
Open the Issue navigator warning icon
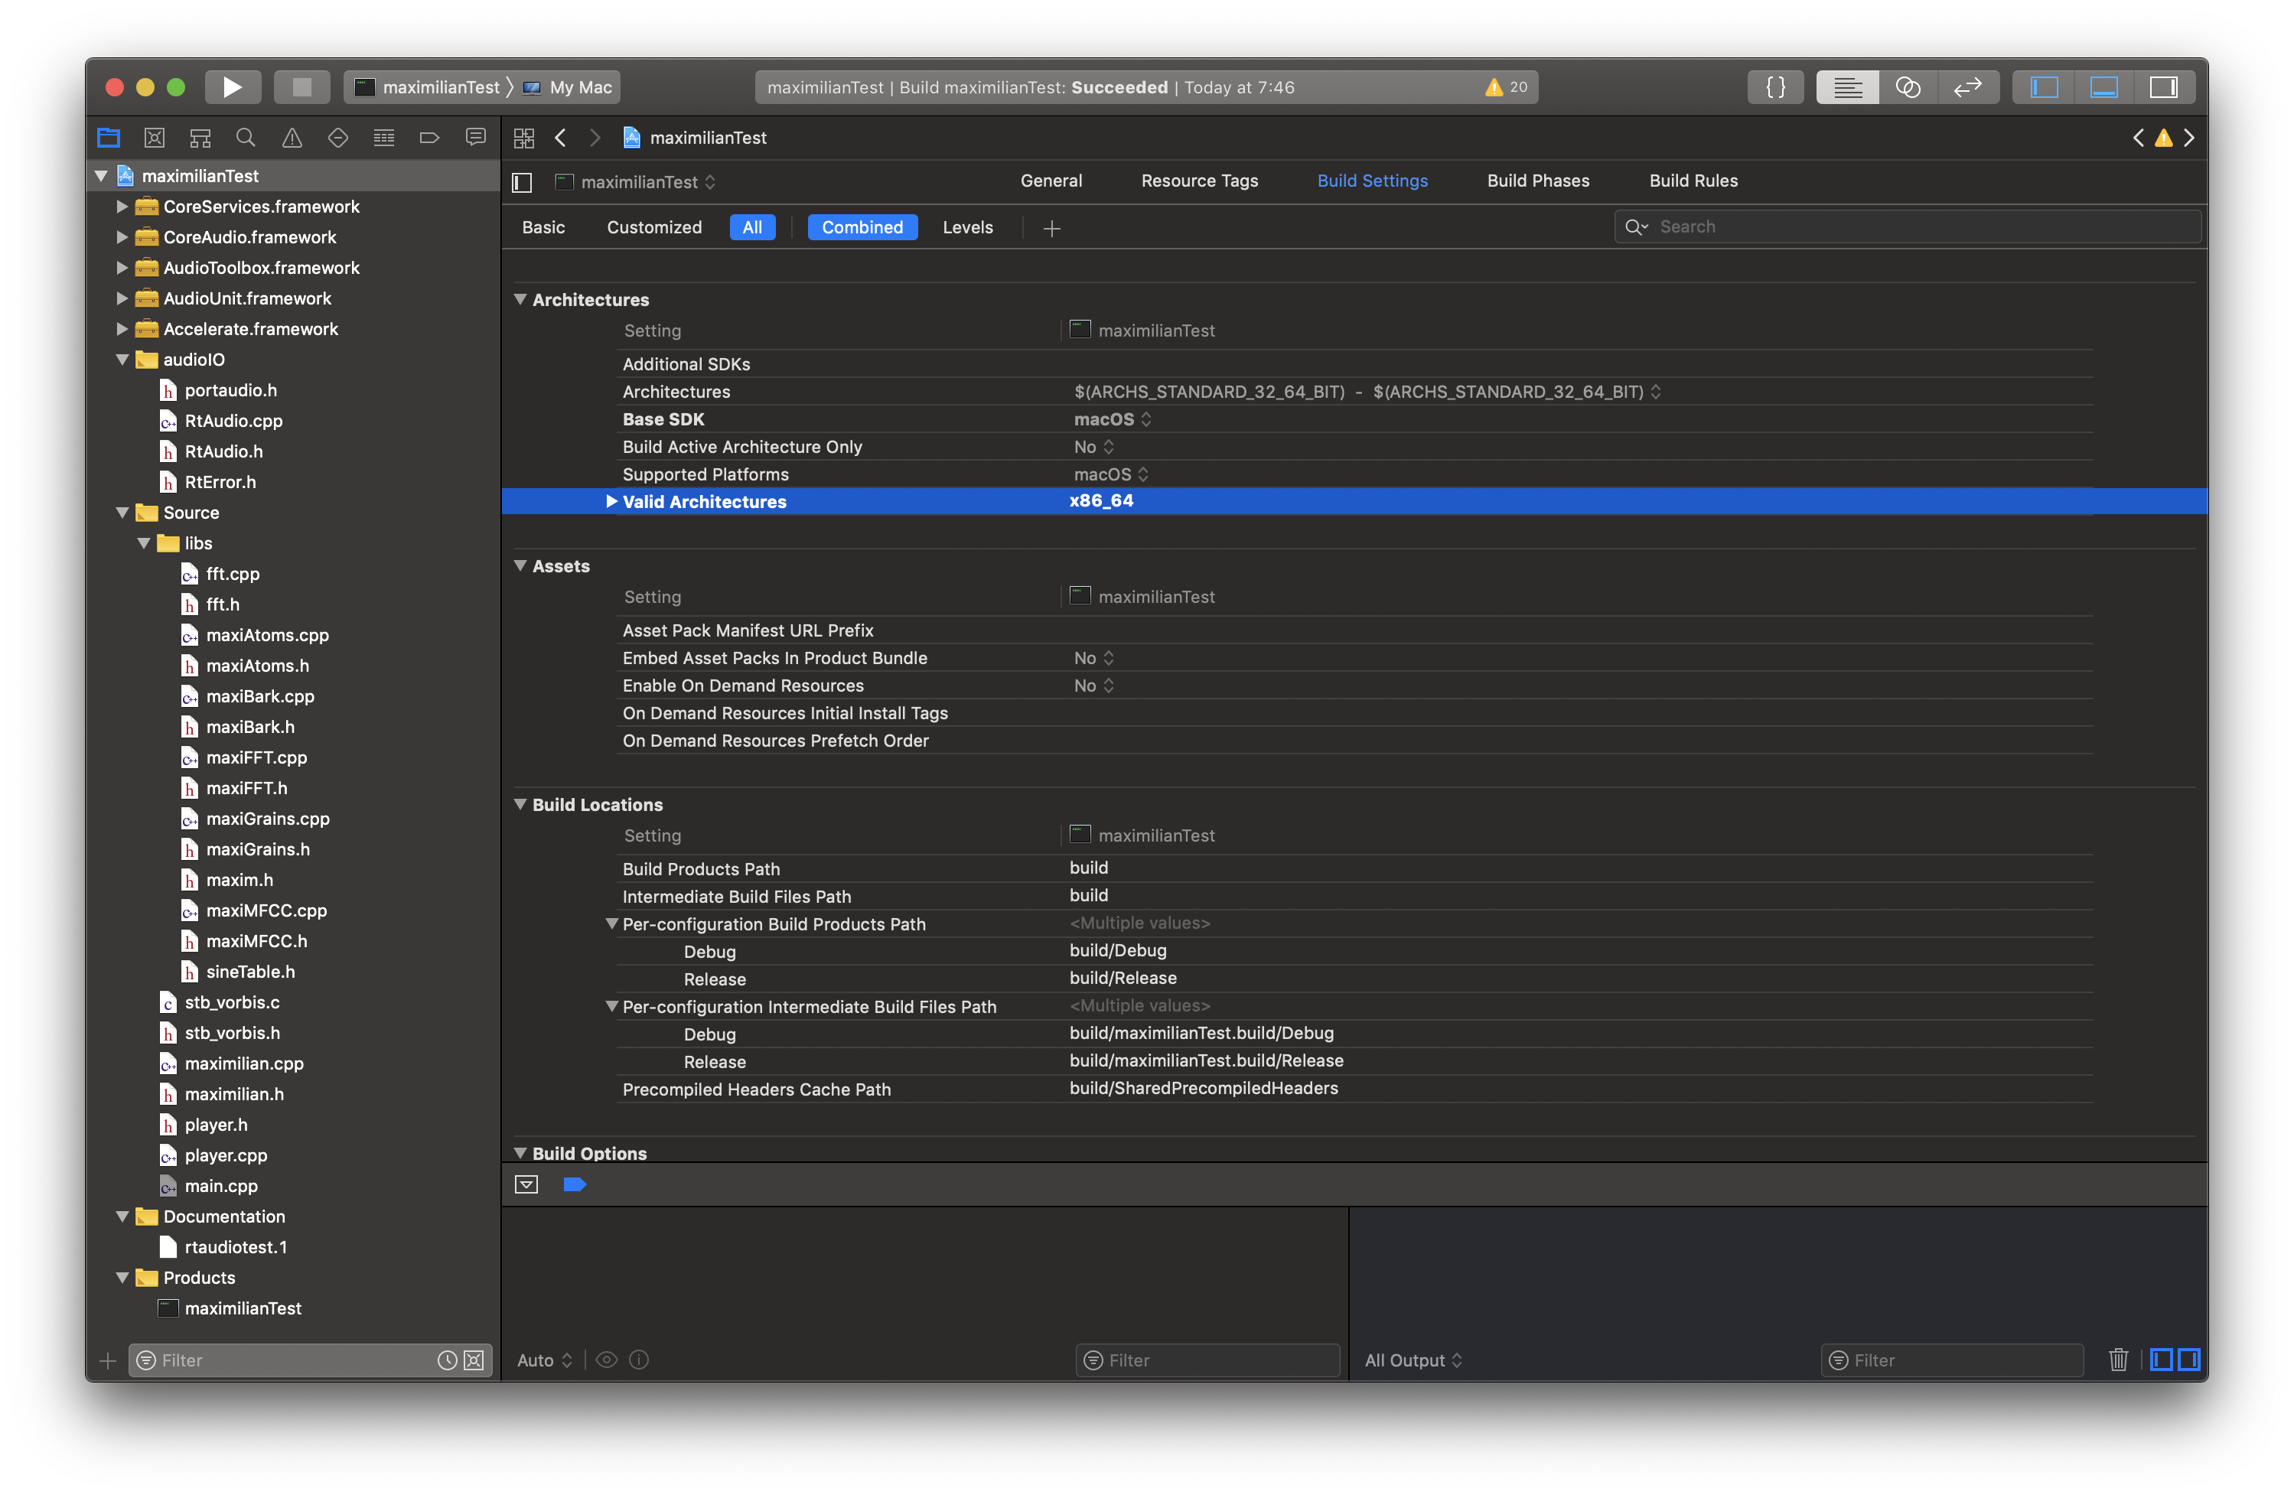click(292, 138)
